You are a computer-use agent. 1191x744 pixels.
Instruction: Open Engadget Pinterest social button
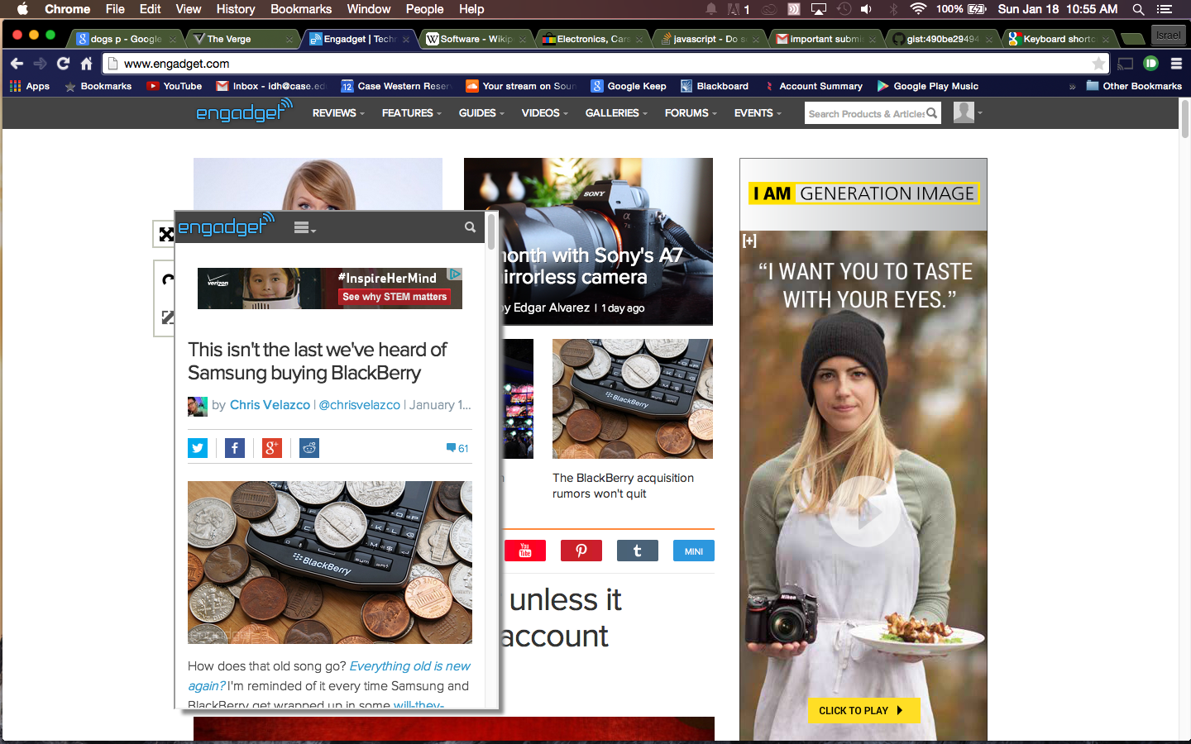(581, 551)
